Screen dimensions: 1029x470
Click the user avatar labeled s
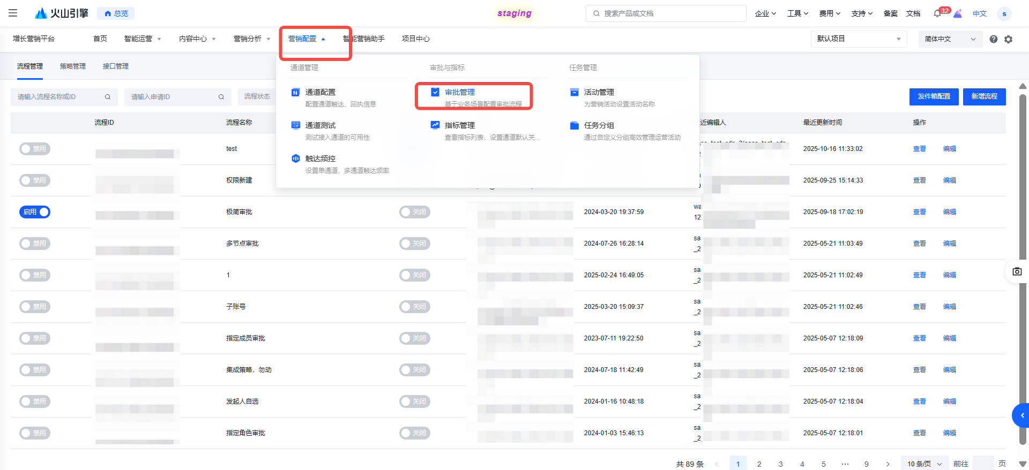point(1004,13)
